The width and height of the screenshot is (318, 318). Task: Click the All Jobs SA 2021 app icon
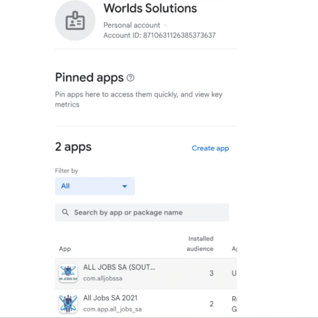[x=68, y=304]
